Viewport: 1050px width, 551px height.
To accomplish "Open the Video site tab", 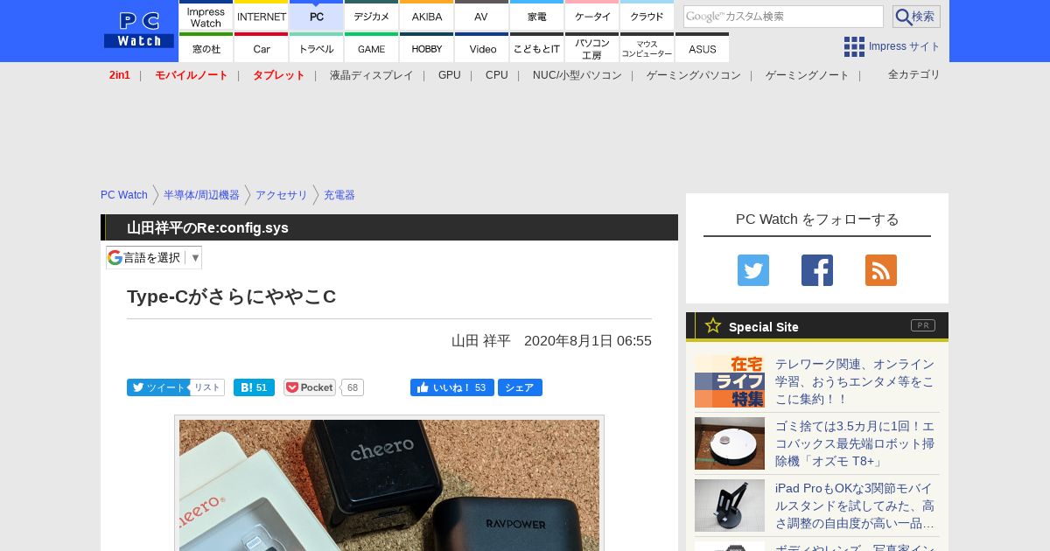I will pyautogui.click(x=481, y=47).
